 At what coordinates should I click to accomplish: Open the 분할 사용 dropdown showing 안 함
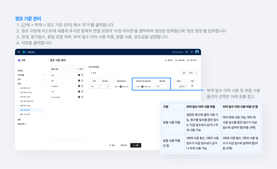162,86
